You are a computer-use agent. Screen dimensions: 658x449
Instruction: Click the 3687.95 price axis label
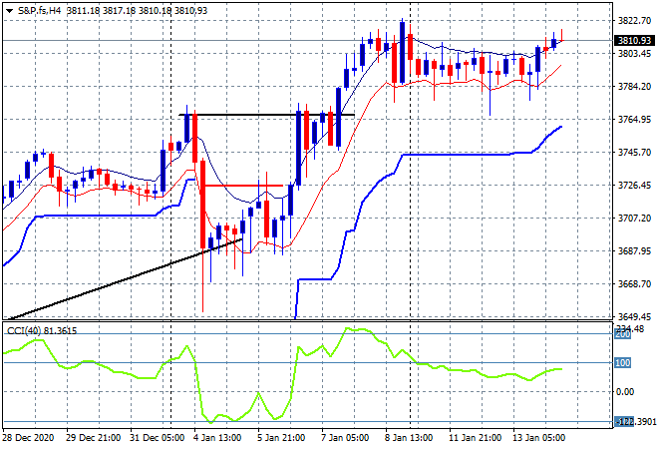(x=634, y=250)
